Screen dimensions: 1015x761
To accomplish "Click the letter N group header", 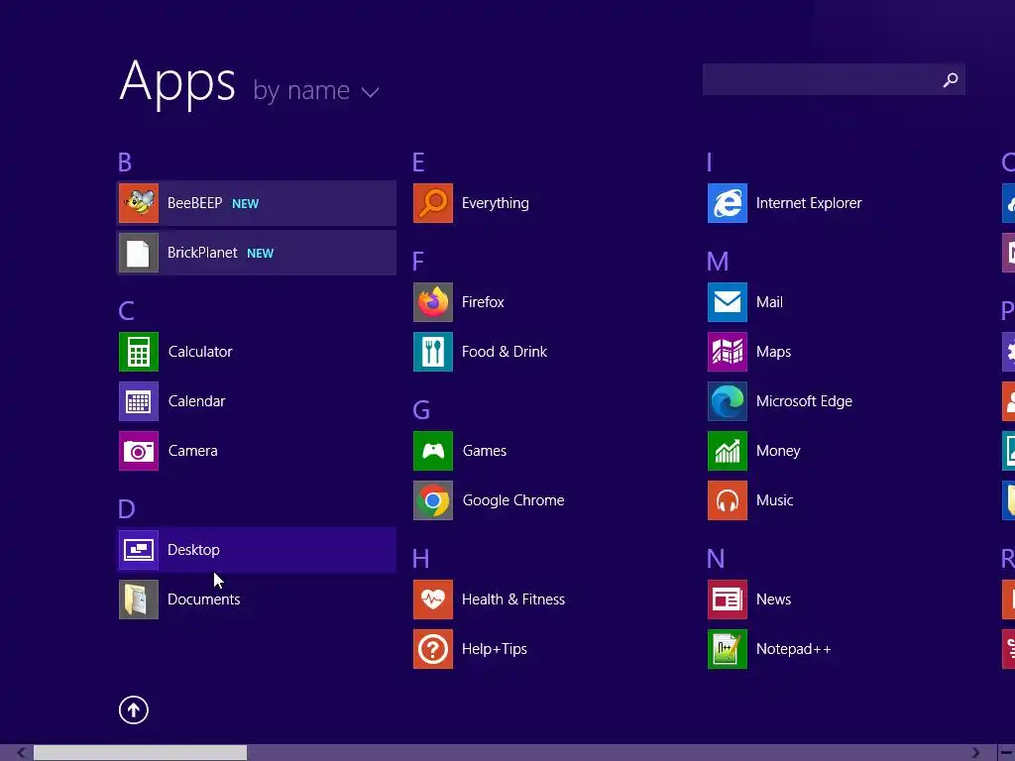I will [x=716, y=559].
